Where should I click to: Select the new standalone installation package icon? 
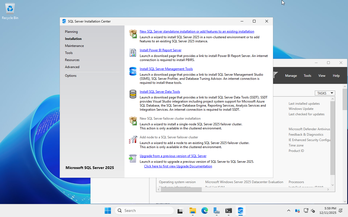coord(133,34)
